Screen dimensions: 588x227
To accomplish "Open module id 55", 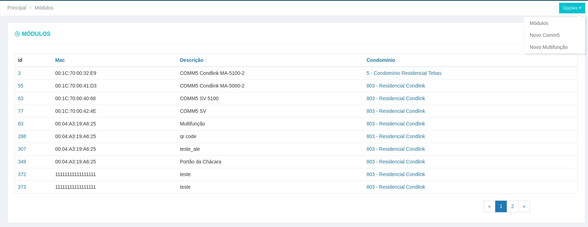I will pos(21,86).
